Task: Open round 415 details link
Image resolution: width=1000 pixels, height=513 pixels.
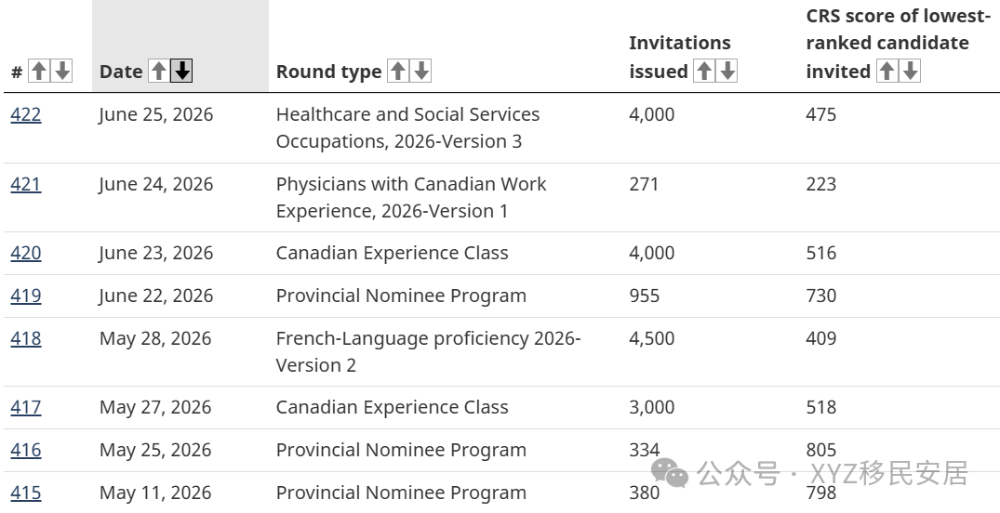Action: tap(26, 493)
